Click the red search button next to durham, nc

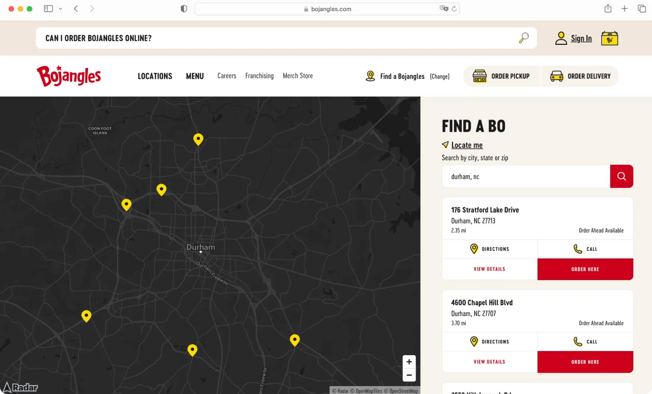621,176
